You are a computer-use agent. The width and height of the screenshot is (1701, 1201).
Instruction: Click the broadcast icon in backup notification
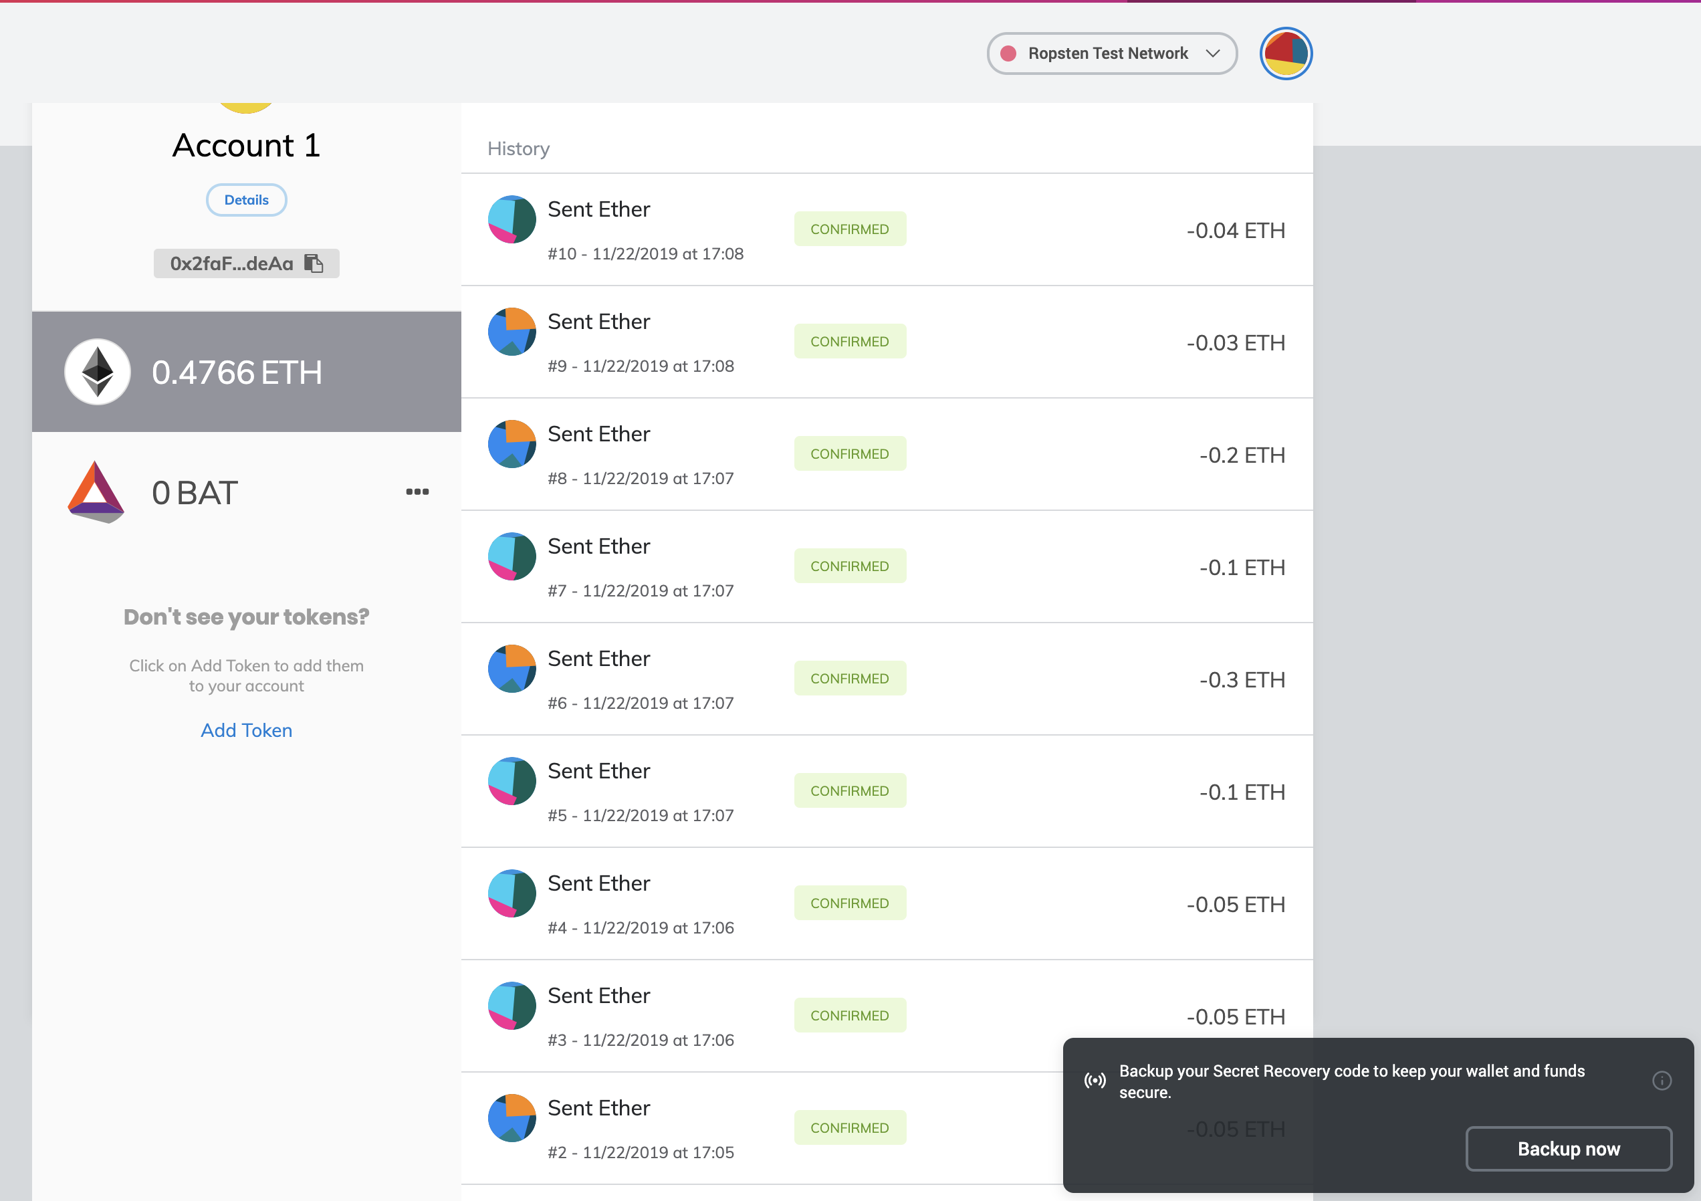click(1095, 1080)
